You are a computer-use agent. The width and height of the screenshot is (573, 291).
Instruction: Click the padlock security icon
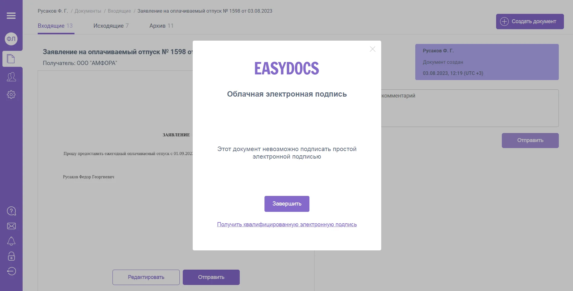(x=11, y=256)
